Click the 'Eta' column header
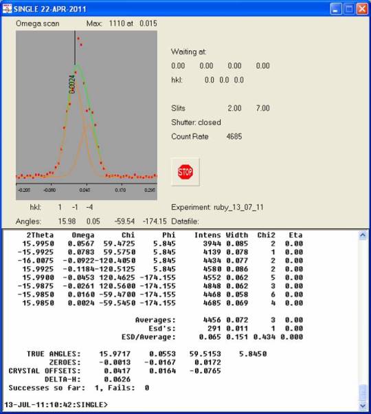Screen dimensions: 371x414 [295, 235]
